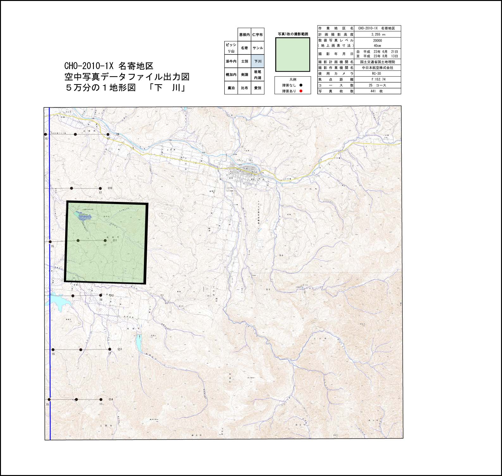
Task: Click the 20000 photo level value
Action: click(x=377, y=40)
